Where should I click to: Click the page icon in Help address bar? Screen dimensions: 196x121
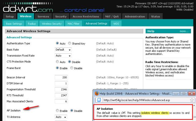(99, 100)
